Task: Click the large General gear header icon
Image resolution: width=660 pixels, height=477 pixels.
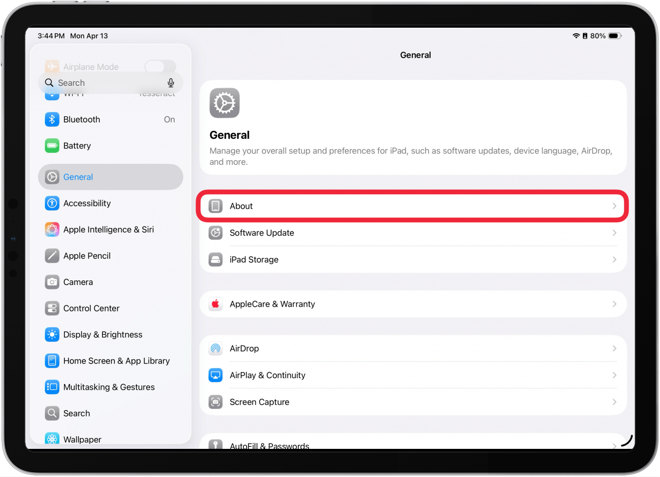Action: tap(224, 103)
